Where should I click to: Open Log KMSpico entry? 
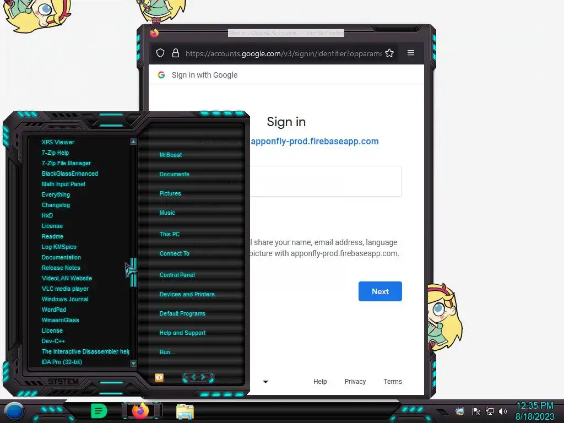coord(59,247)
